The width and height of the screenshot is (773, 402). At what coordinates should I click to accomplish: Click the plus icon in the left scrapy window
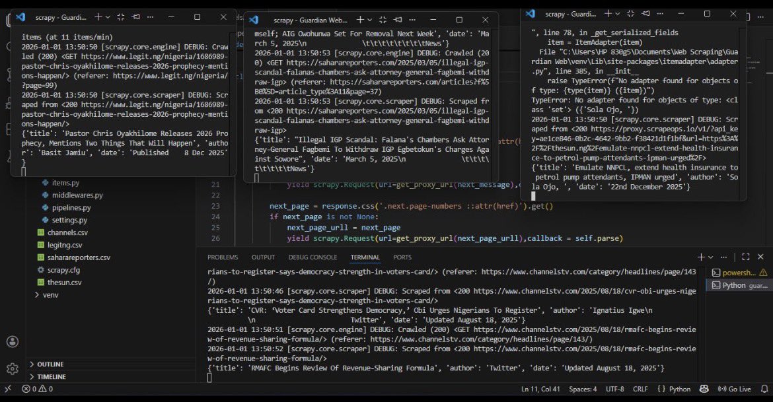(98, 17)
